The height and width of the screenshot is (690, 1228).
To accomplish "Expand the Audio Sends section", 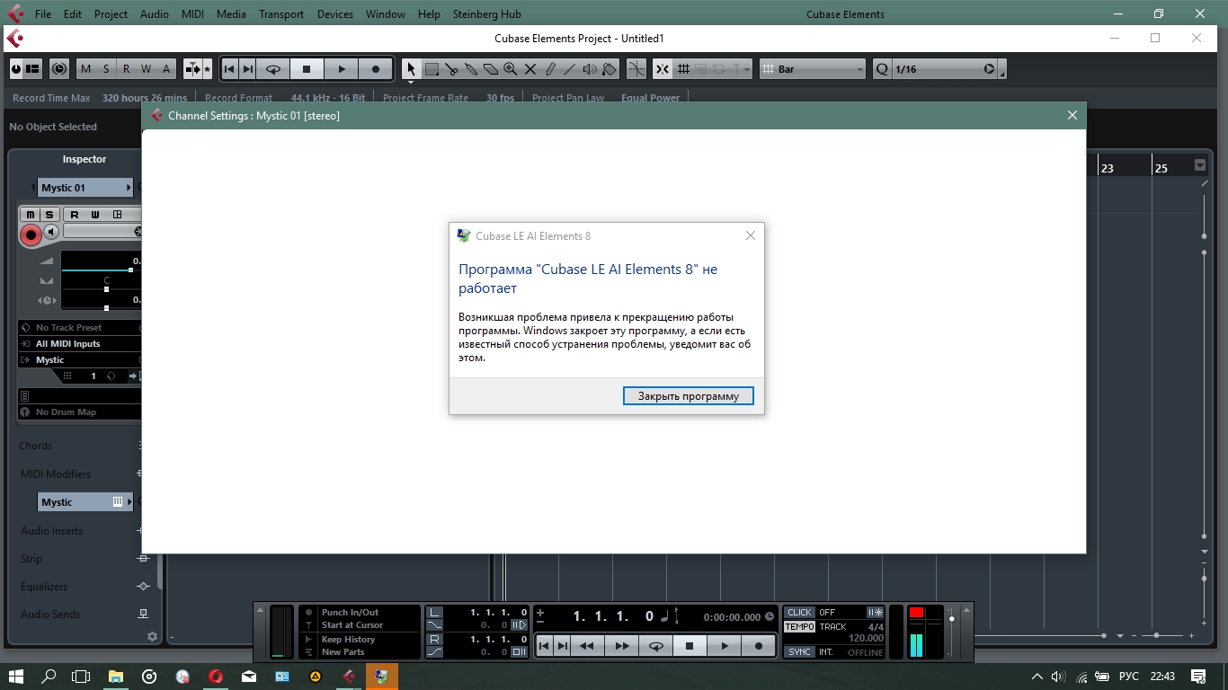I will pos(50,615).
